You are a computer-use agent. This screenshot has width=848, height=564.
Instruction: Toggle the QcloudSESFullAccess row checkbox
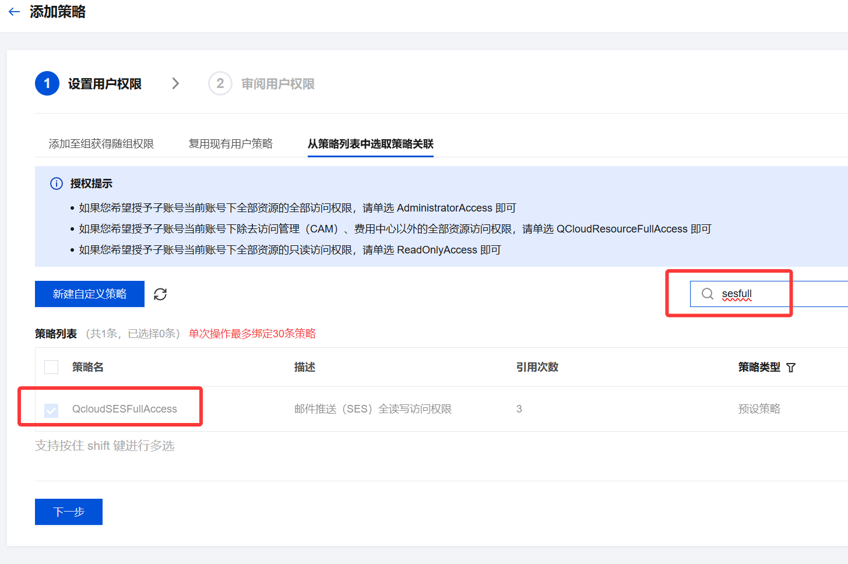click(x=51, y=410)
